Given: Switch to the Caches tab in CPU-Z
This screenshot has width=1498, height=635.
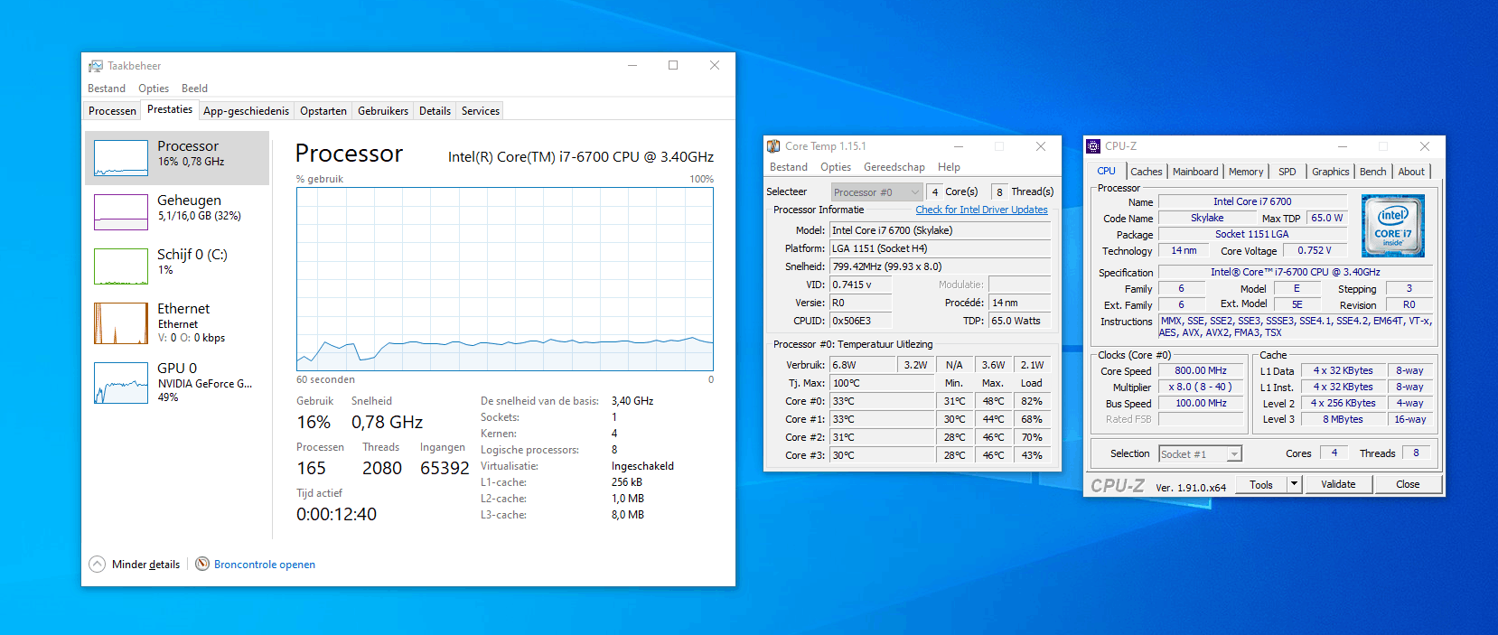Looking at the screenshot, I should [1147, 172].
